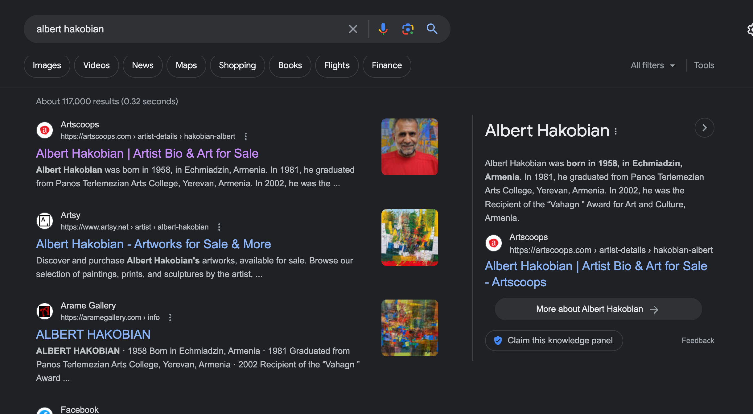Switch to the Maps tab
The width and height of the screenshot is (753, 414).
186,65
